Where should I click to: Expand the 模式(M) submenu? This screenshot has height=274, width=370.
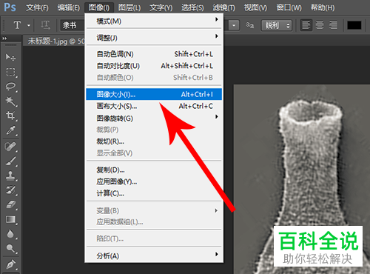[154, 21]
